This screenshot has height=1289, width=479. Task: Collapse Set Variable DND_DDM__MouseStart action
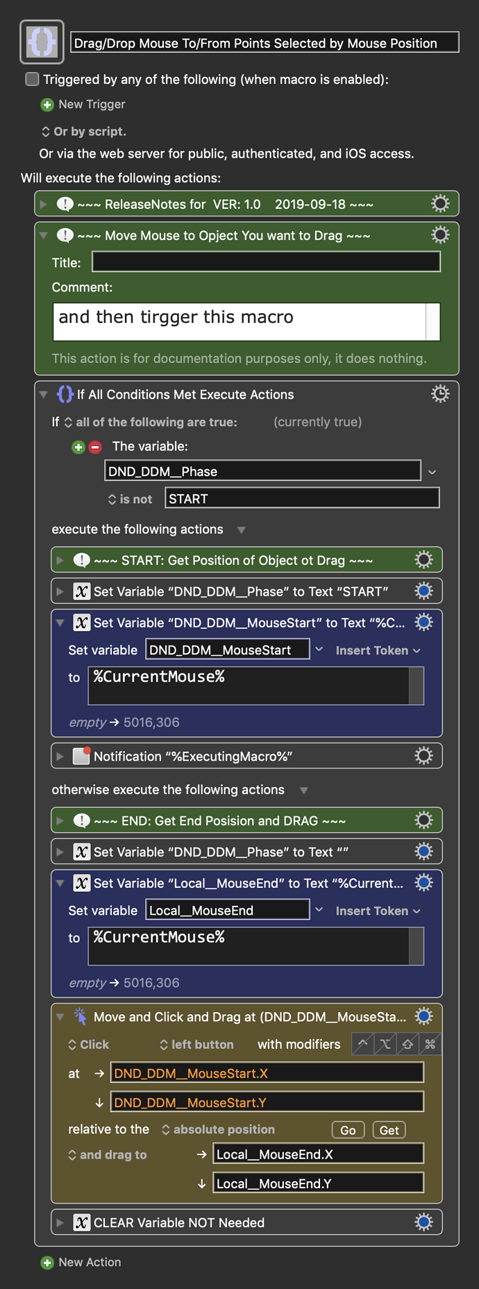[60, 623]
